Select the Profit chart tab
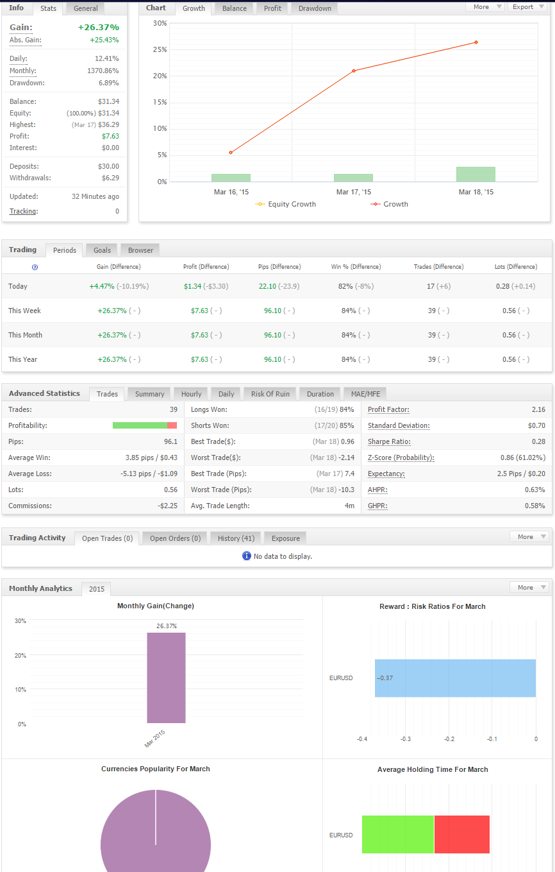 point(272,8)
